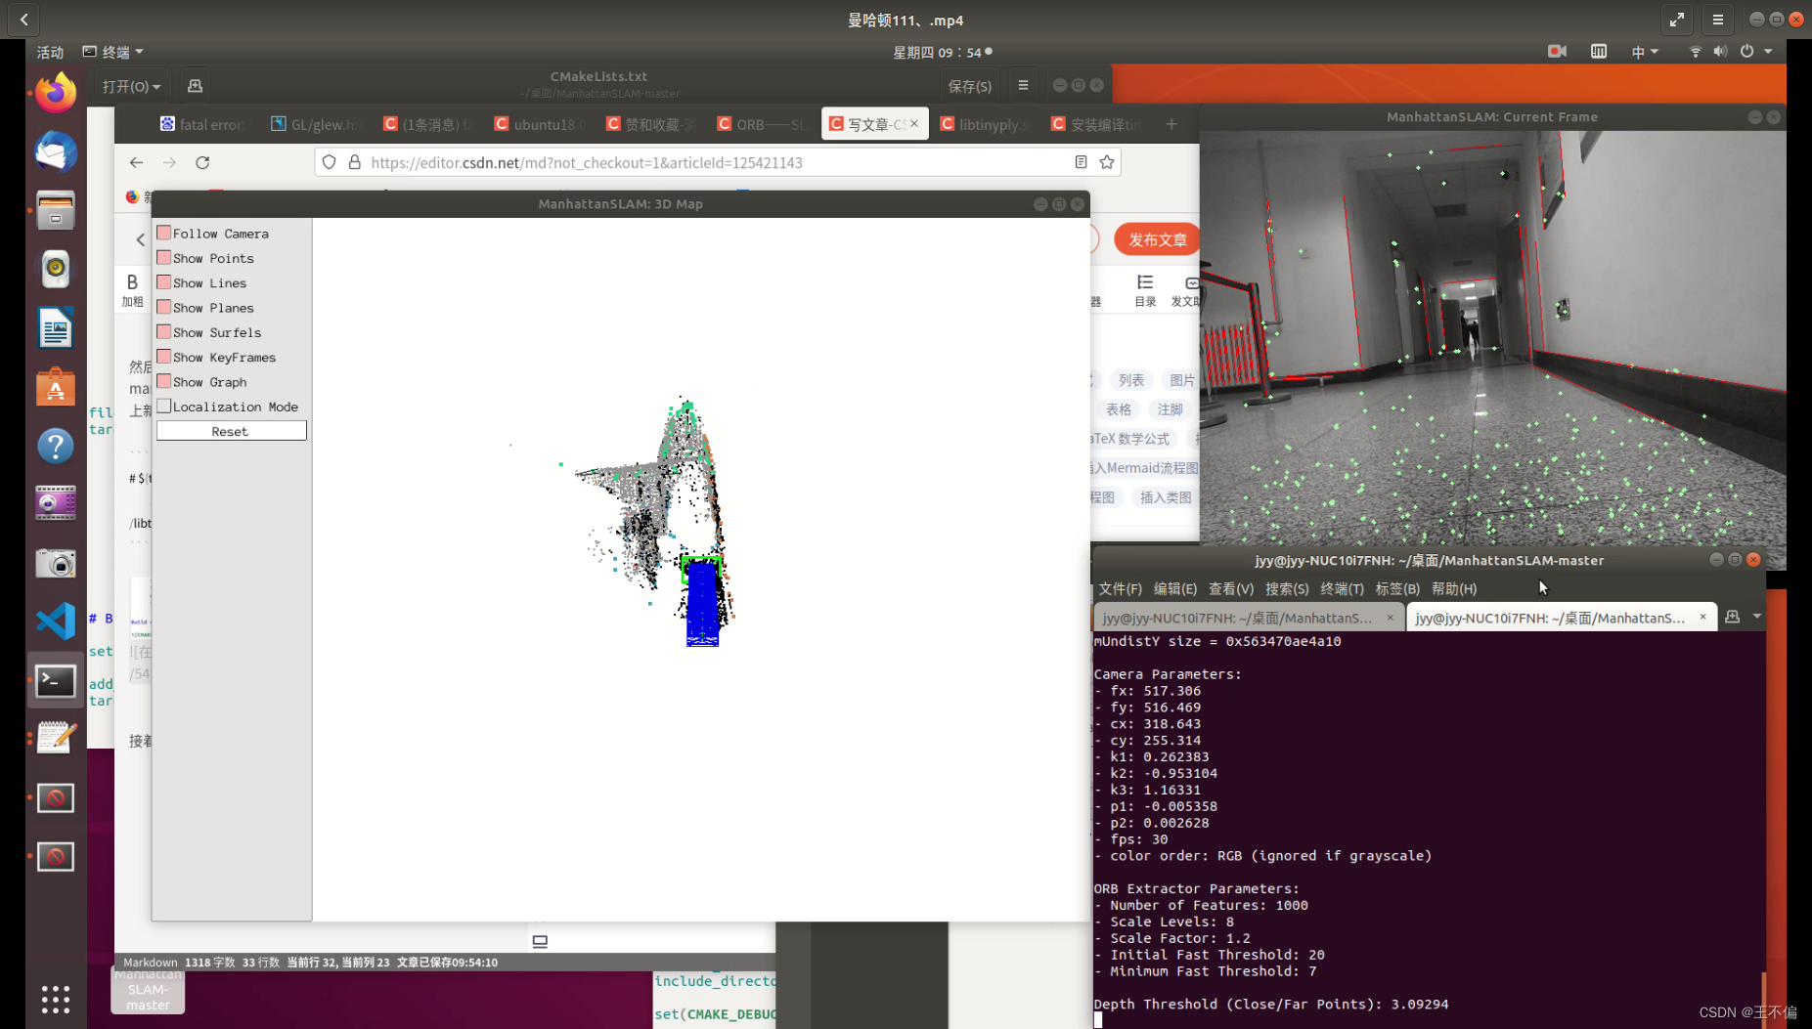Image resolution: width=1812 pixels, height=1029 pixels.
Task: Open Firefox from the dock
Action: tap(56, 93)
